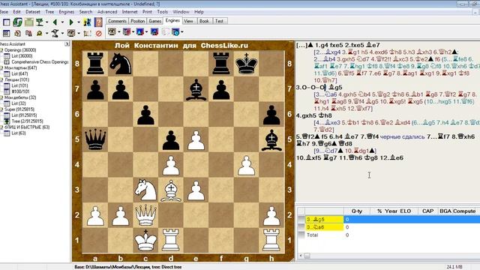Click the red engine icon in Engines toolbar
Image resolution: width=480 pixels, height=270 pixels.
[x=126, y=31]
